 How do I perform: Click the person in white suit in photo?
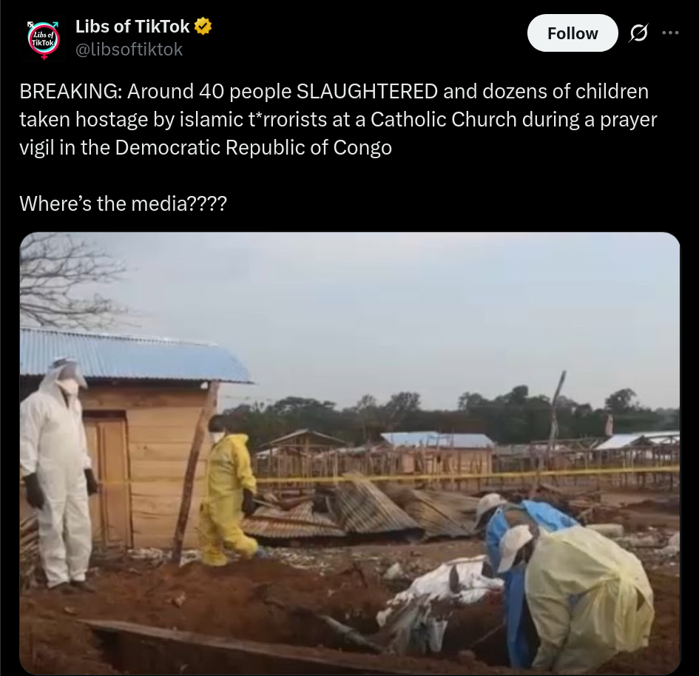point(57,473)
